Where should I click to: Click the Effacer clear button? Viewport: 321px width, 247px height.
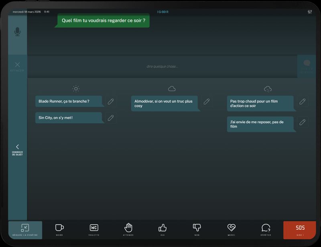17,67
